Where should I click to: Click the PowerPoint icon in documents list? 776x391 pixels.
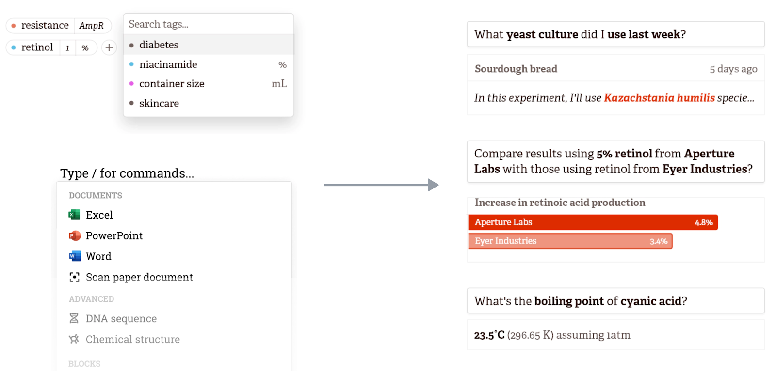coord(74,235)
